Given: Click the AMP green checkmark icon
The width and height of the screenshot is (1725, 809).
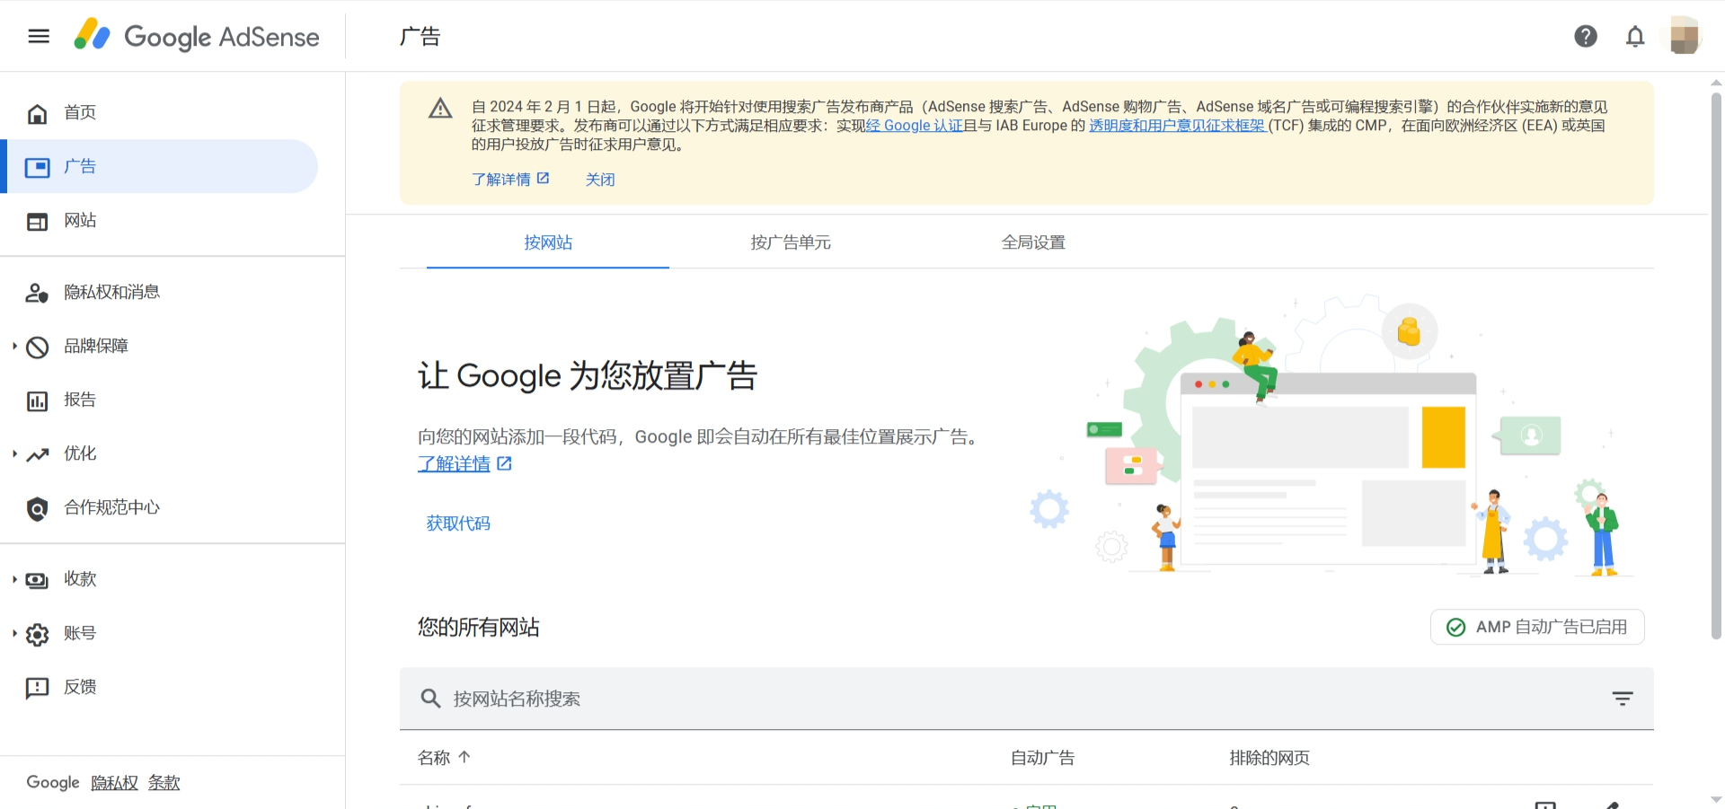Looking at the screenshot, I should (x=1455, y=627).
